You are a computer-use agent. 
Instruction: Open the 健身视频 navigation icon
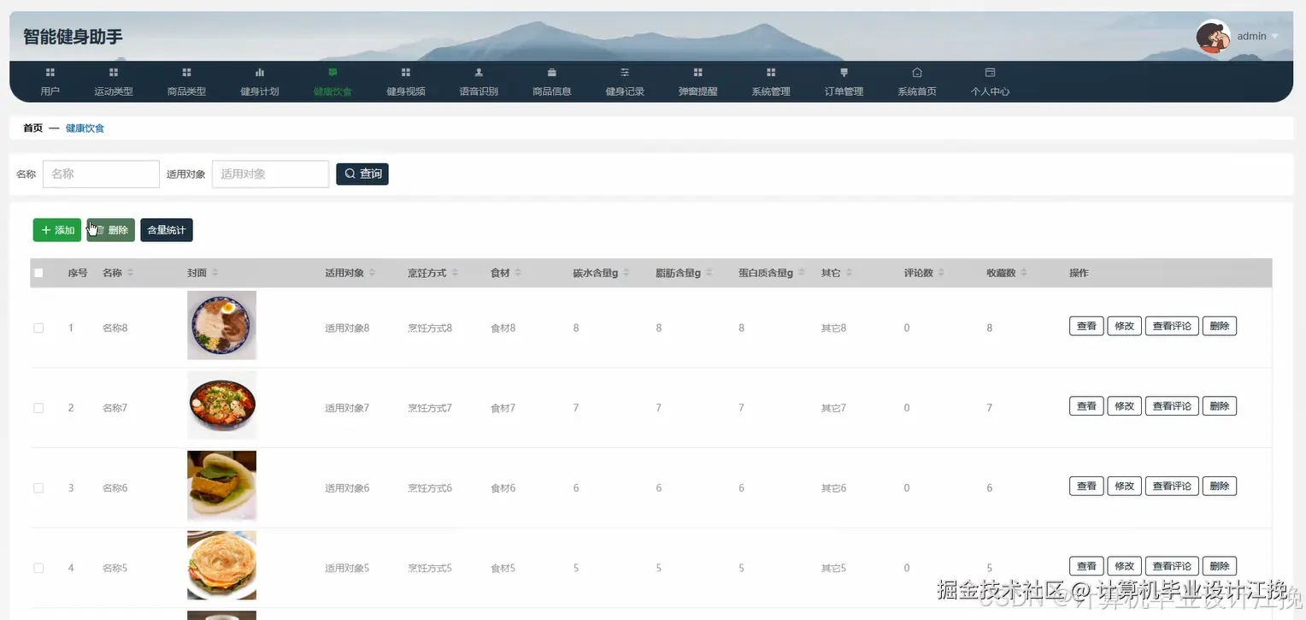point(406,73)
